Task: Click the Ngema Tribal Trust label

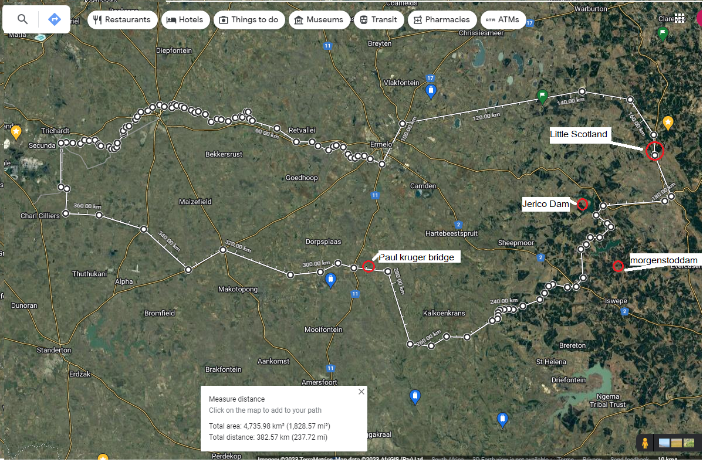Action: pyautogui.click(x=608, y=400)
